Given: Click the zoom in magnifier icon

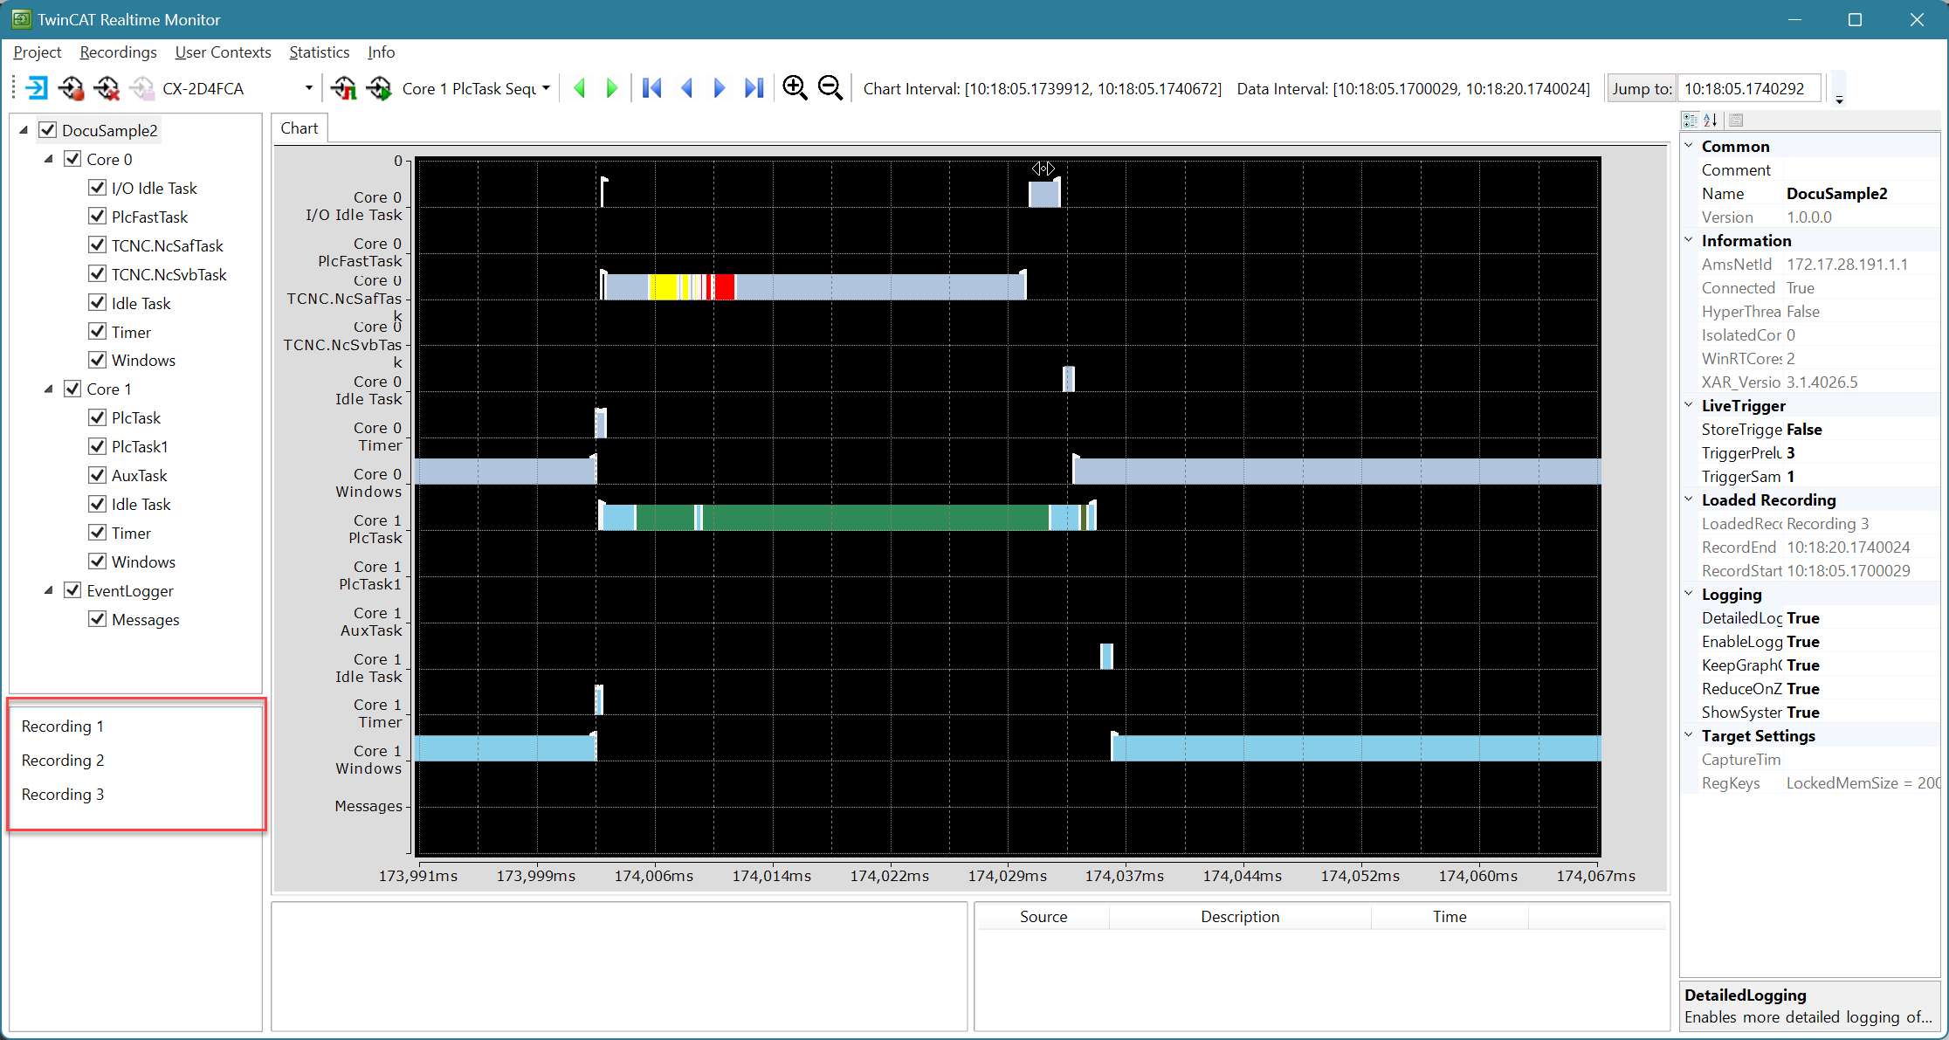Looking at the screenshot, I should click(795, 88).
